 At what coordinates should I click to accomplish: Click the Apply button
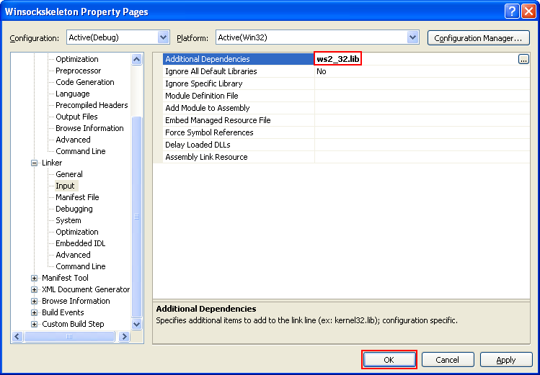pyautogui.click(x=506, y=360)
